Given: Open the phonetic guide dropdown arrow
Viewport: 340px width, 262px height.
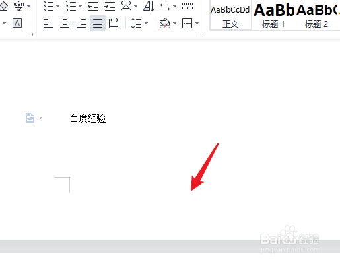Looking at the screenshot, I should point(29,6).
